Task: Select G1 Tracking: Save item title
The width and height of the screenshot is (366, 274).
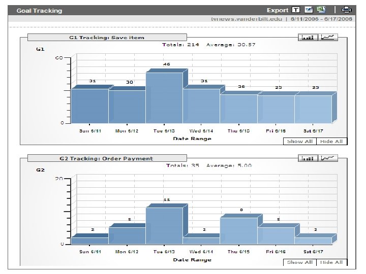Action: tap(107, 38)
